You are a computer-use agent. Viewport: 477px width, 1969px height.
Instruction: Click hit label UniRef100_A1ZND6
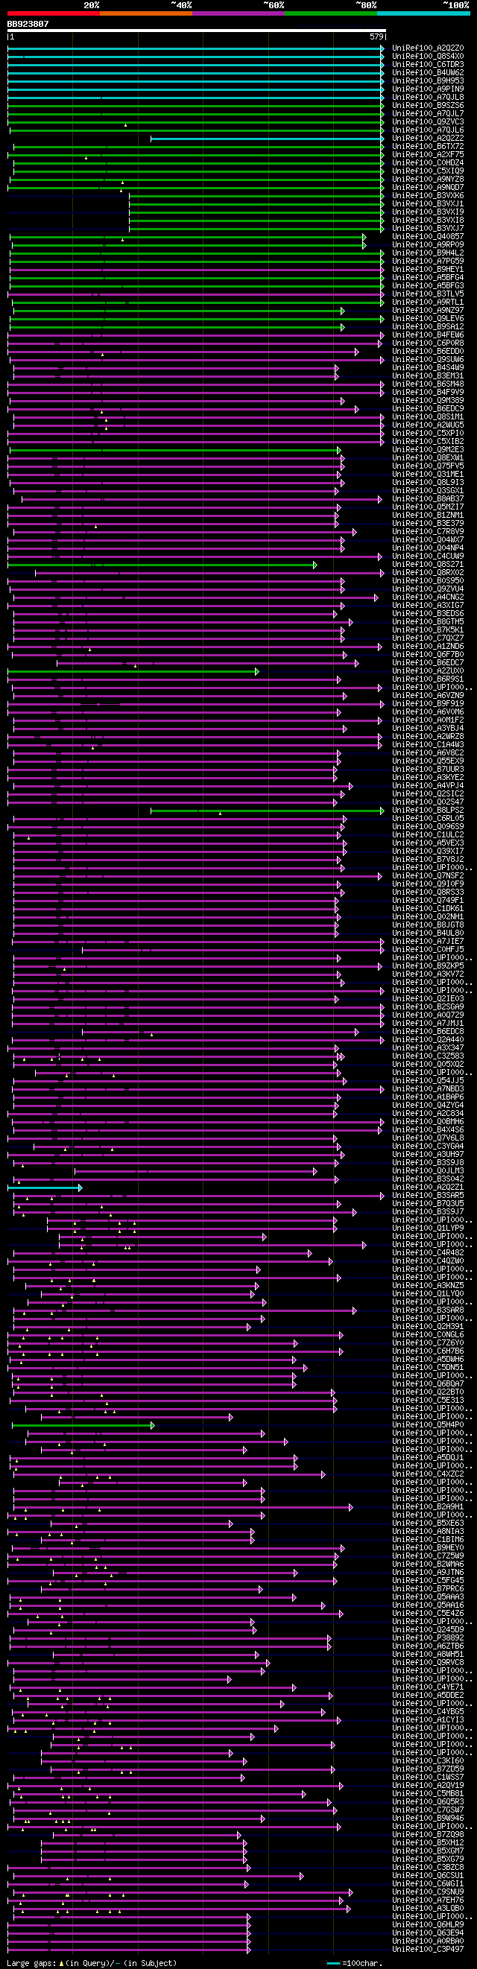click(x=428, y=647)
